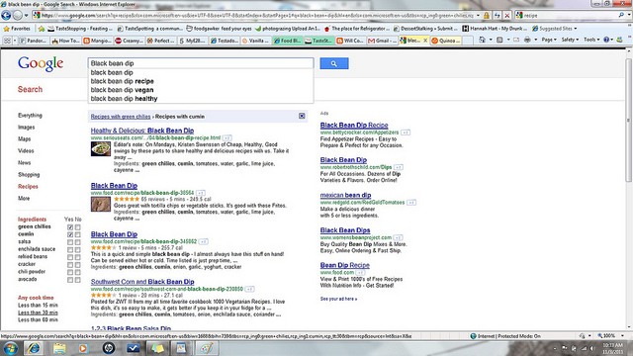Image resolution: width=633 pixels, height=356 pixels.
Task: Check Yes for refried beans
Action: (70, 257)
